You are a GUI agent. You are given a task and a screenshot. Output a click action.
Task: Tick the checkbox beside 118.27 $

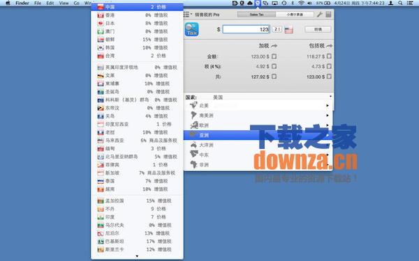click(329, 56)
